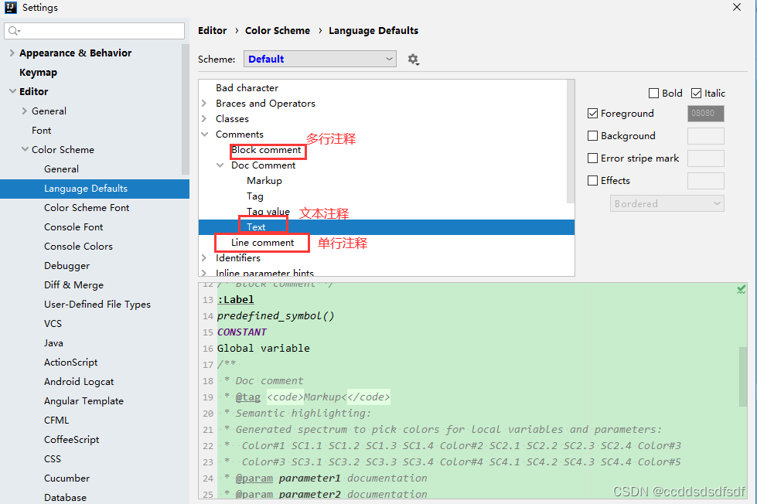Enable the Background checkbox
Screen dimensions: 757x504
[593, 135]
